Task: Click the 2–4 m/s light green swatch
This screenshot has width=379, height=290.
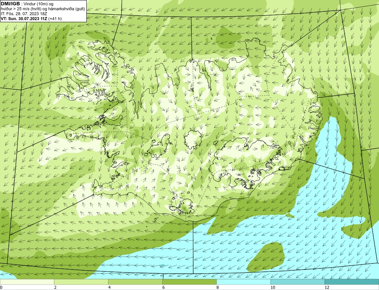Action: point(81,282)
